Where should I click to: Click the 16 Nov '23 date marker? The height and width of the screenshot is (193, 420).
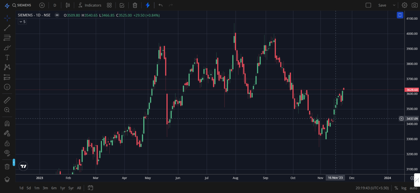(335, 178)
